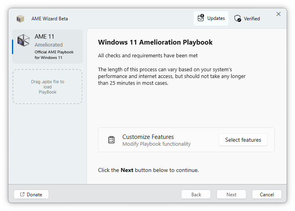Select the AME 11 title in sidebar
Image resolution: width=295 pixels, height=211 pixels.
pos(44,37)
